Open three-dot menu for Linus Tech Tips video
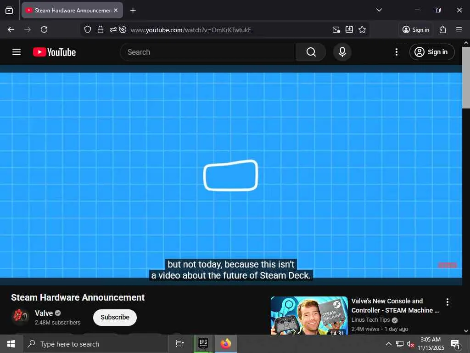 pyautogui.click(x=447, y=302)
